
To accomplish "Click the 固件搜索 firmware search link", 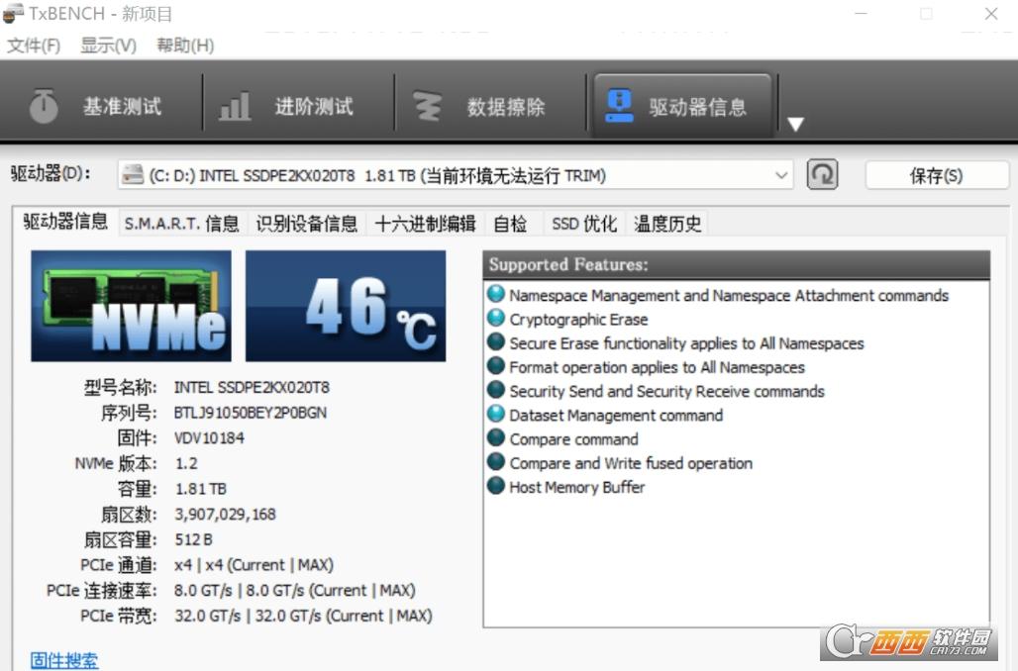I will pos(63,661).
